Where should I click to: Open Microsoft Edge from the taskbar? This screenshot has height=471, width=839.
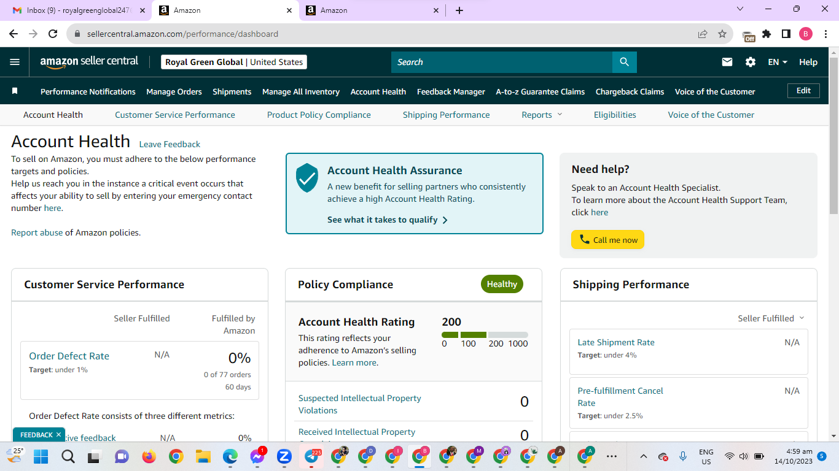click(x=230, y=456)
